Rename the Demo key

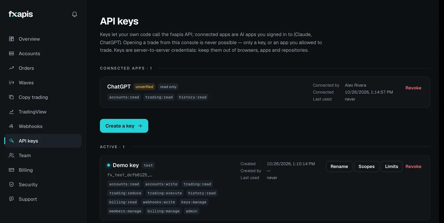coord(339,166)
